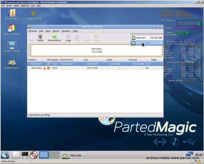Click the 126.75 GiB size cell
204x164 pixels.
92,68
